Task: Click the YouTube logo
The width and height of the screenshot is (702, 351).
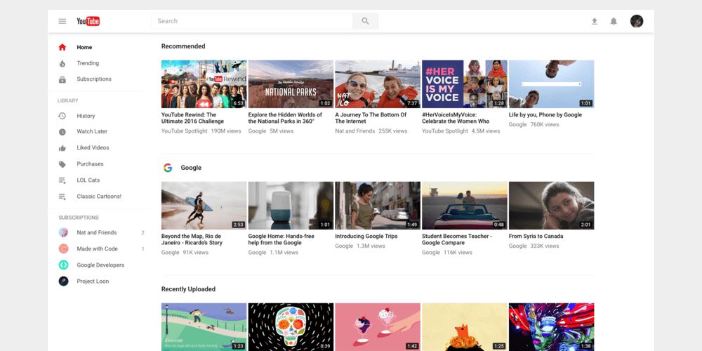Action: click(88, 21)
